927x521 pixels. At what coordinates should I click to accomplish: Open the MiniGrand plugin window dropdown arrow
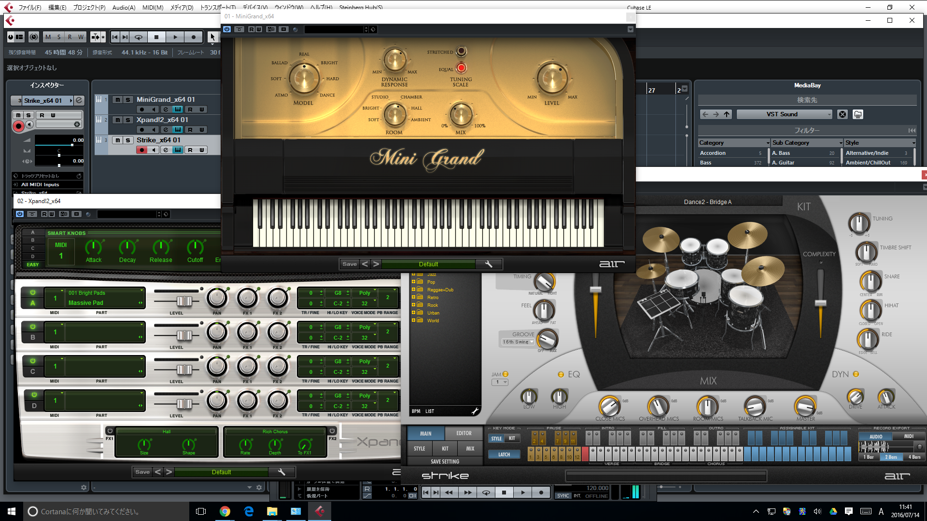630,29
